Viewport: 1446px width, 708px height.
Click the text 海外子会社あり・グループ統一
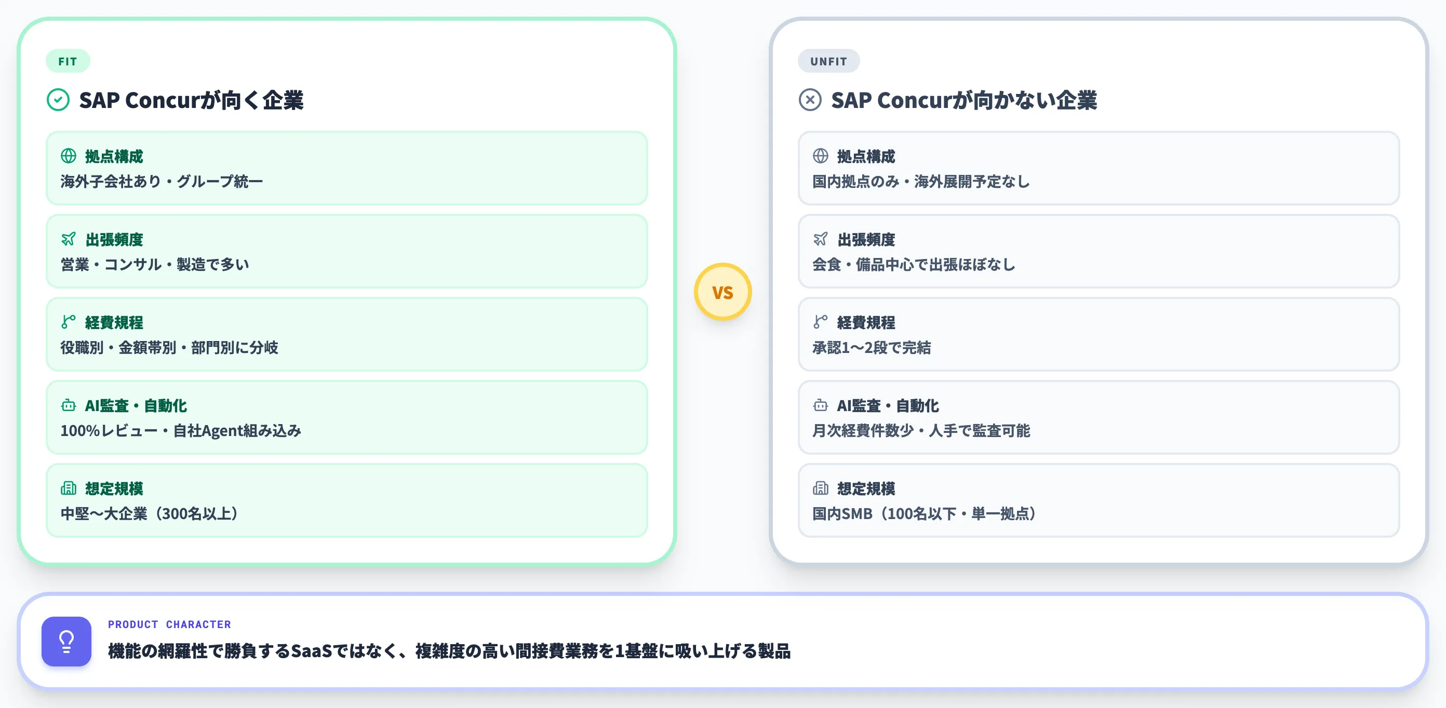162,181
